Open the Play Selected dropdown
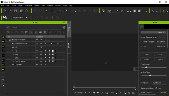 pyautogui.click(x=20, y=18)
